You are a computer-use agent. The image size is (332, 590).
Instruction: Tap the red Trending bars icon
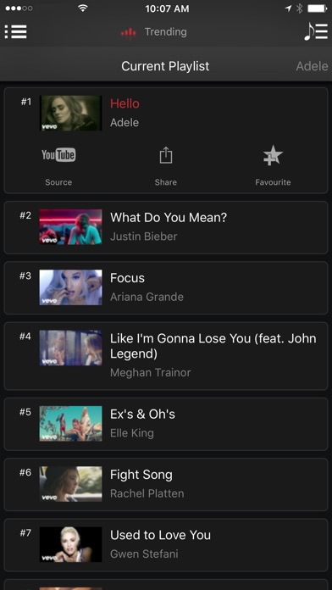129,33
